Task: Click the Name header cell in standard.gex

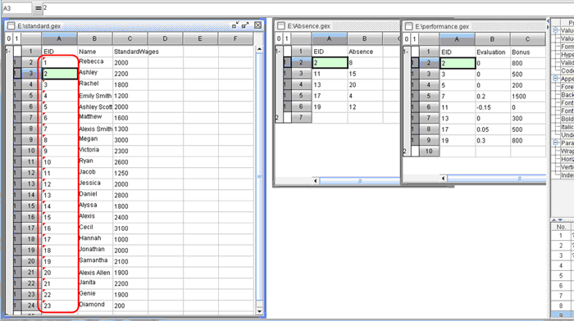Action: [95, 52]
